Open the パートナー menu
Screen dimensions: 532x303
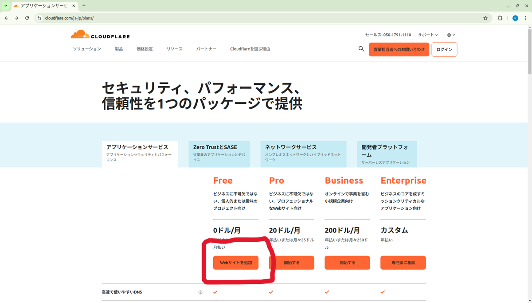206,49
